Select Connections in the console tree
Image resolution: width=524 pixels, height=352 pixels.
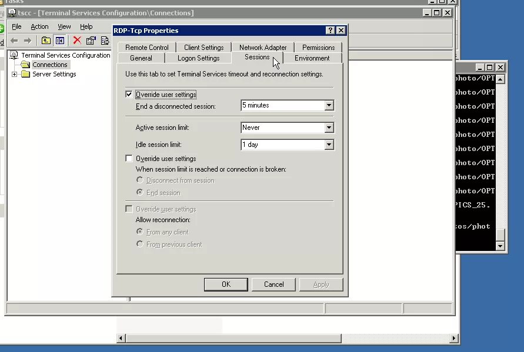click(50, 65)
